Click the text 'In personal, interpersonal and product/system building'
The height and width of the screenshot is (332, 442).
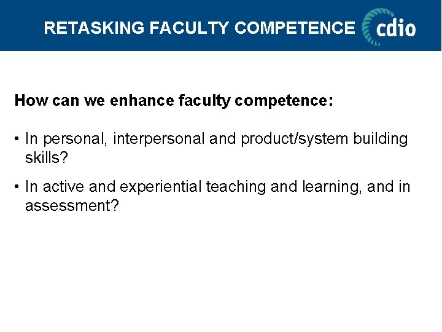click(216, 139)
